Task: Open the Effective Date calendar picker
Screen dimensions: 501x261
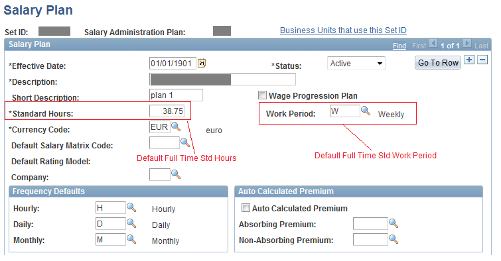Action: coord(202,63)
